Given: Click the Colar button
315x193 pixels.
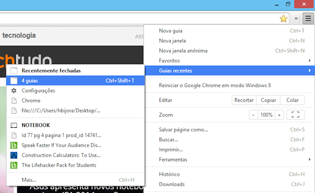Looking at the screenshot, I should coord(292,100).
